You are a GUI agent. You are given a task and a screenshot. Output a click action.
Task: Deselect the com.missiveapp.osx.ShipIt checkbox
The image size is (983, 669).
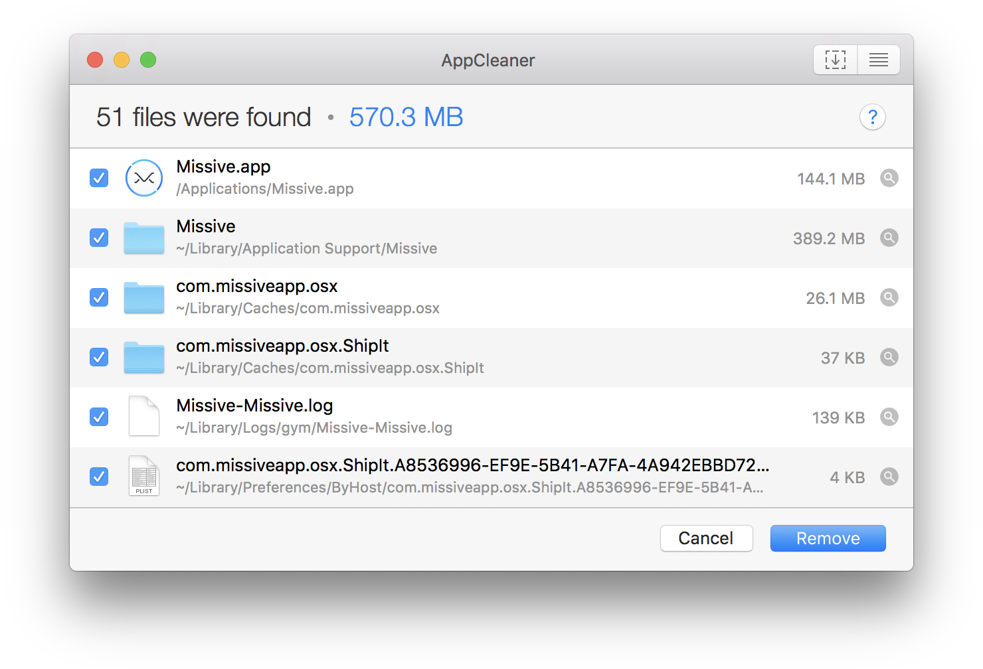click(x=98, y=357)
